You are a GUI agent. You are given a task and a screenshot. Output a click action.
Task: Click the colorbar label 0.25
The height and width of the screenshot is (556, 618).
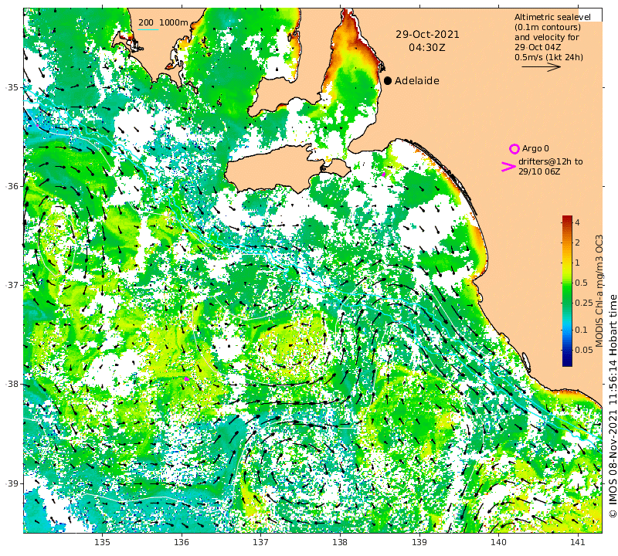pos(584,303)
